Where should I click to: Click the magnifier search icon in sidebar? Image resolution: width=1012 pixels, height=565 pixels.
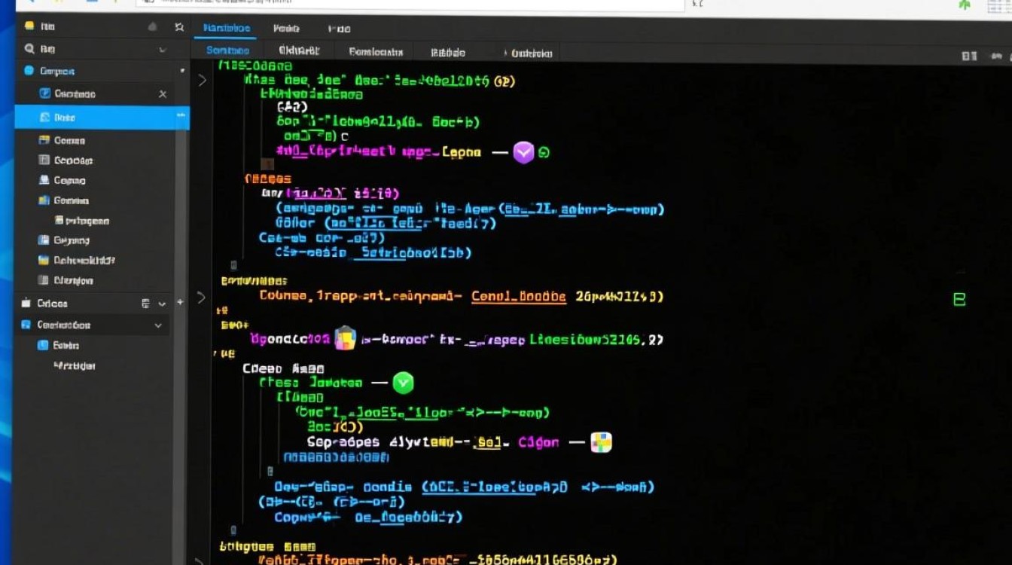point(29,49)
